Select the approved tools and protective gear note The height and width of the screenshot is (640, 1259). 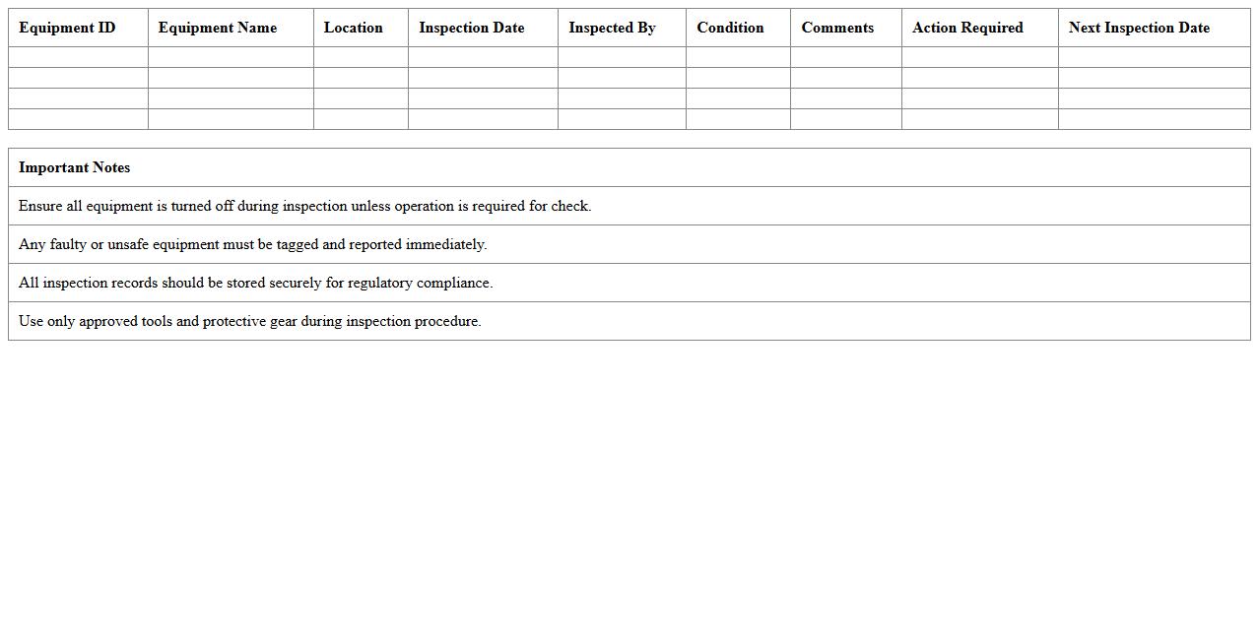coord(249,321)
